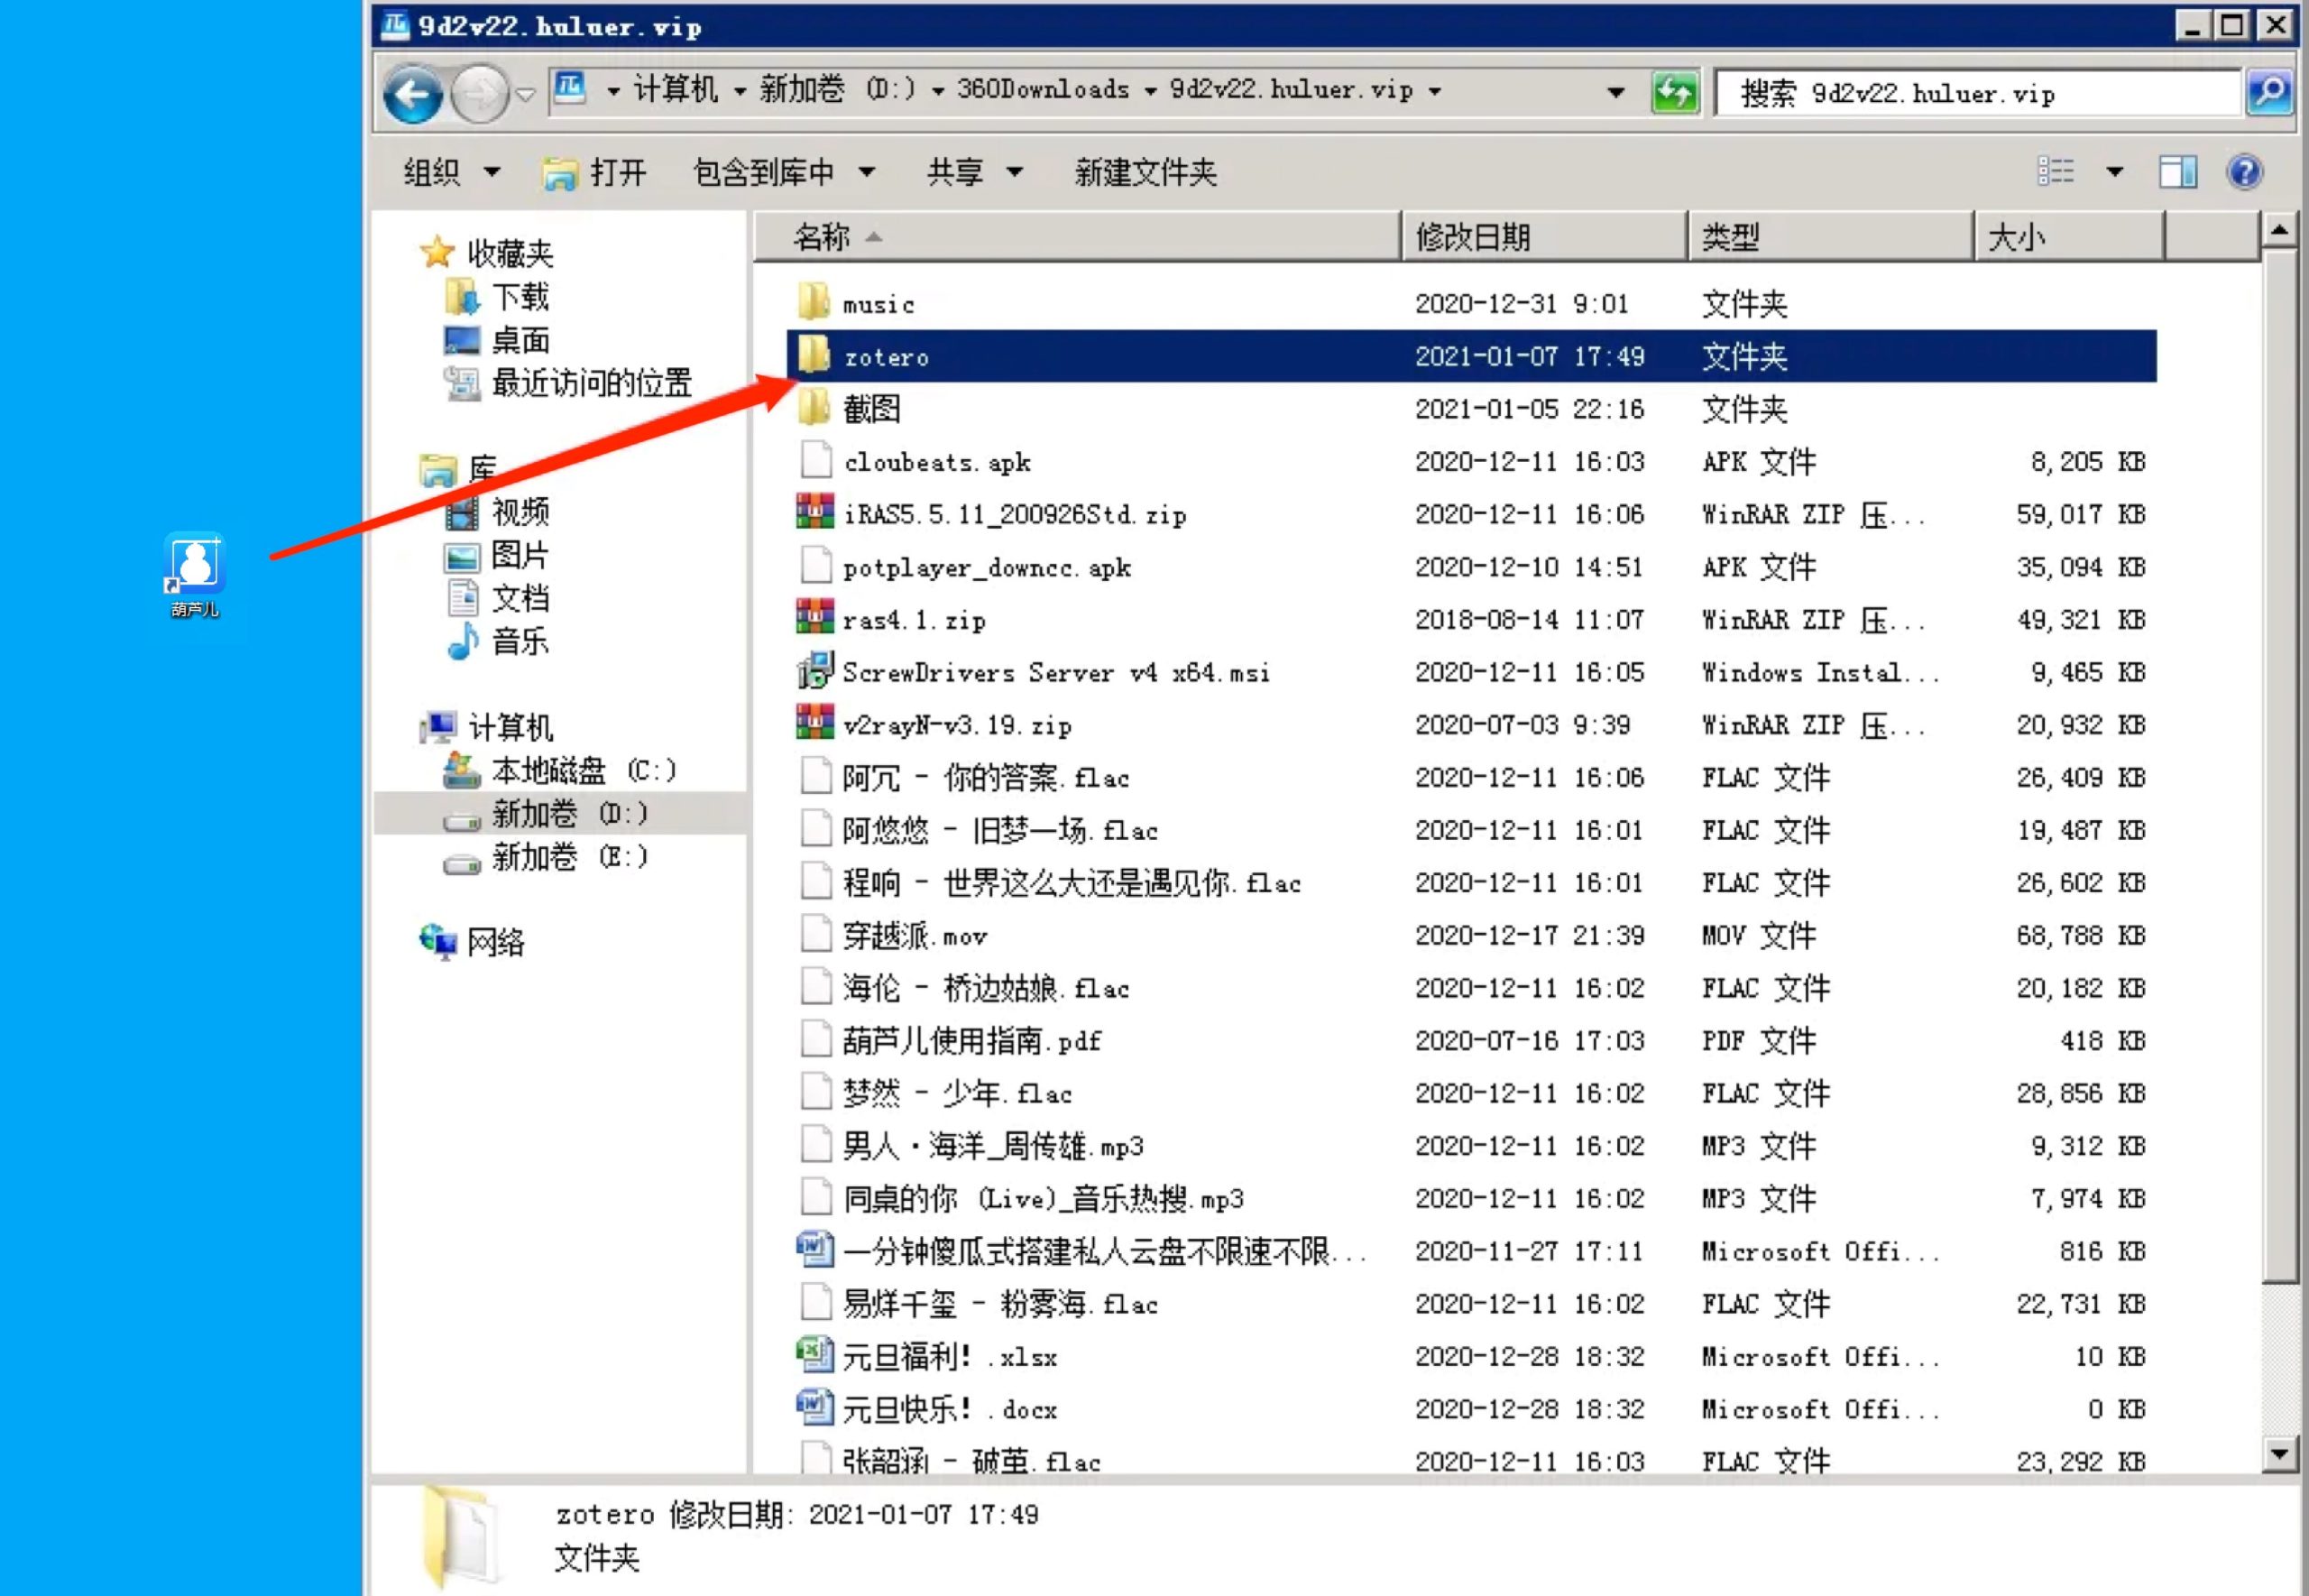Image resolution: width=2309 pixels, height=1596 pixels.
Task: Select ScrewDrivers Server v4 x64.msi installer icon
Action: click(x=814, y=670)
